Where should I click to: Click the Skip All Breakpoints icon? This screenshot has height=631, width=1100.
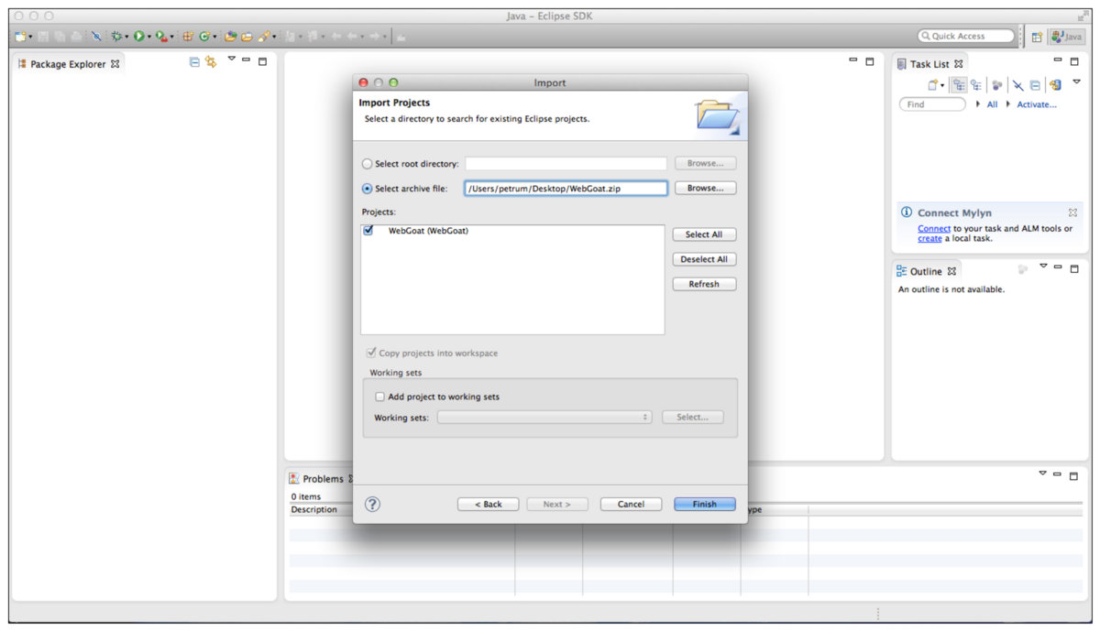click(x=96, y=37)
